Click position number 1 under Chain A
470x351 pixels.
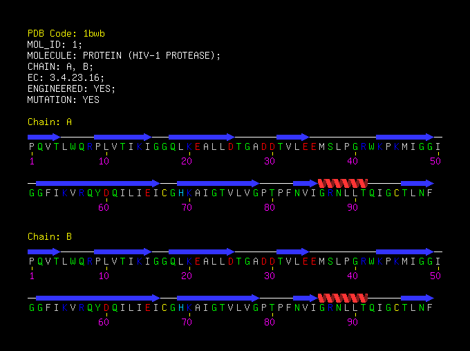click(32, 161)
